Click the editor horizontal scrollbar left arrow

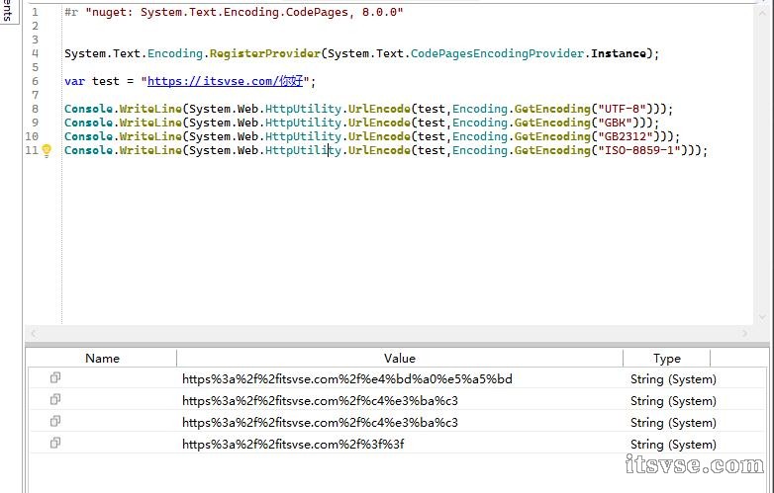34,333
